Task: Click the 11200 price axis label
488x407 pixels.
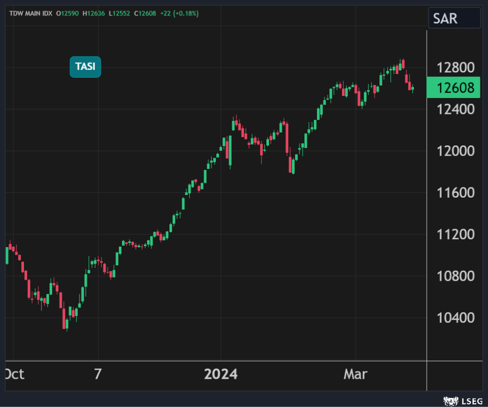Action: point(455,234)
